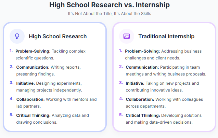The width and height of the screenshot is (218, 138).
Task: Click the number 1 marker in the High School Research list
Action: pyautogui.click(x=11, y=51)
